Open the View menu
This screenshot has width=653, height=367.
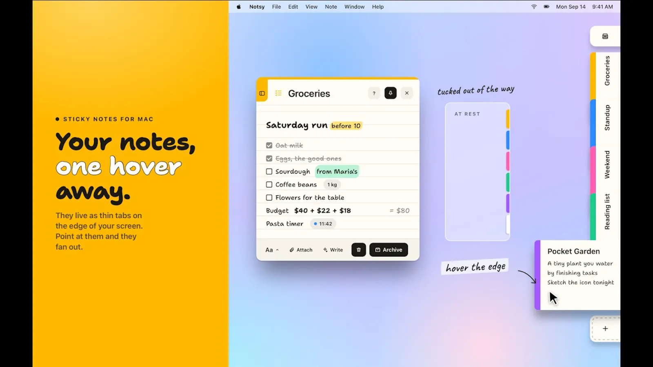(311, 7)
